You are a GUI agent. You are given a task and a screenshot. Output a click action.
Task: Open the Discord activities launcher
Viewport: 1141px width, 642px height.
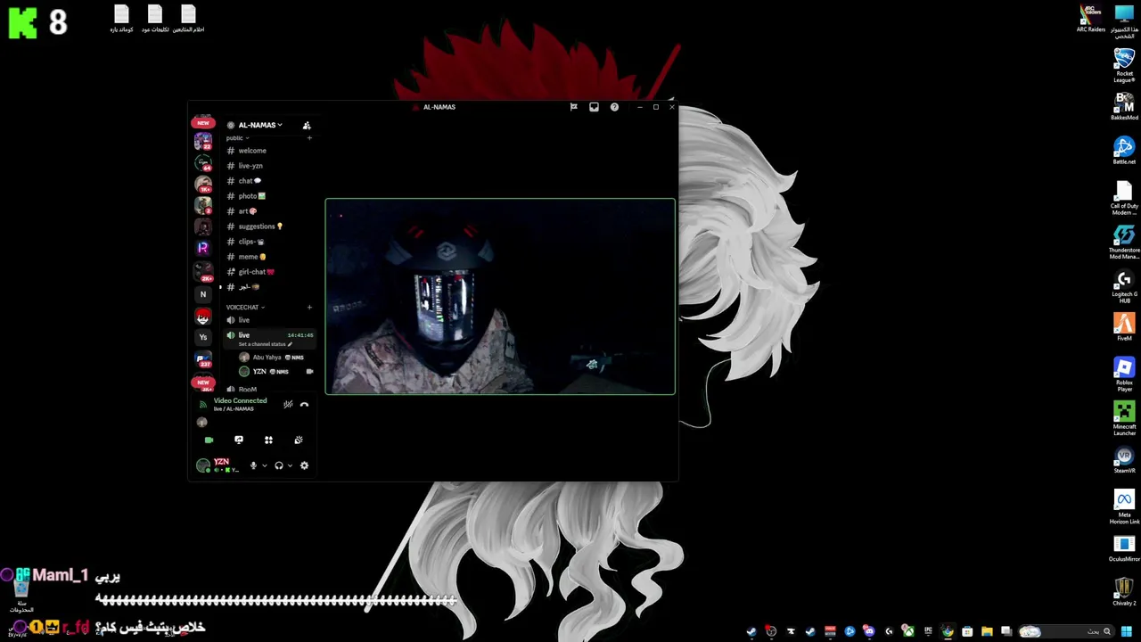268,440
